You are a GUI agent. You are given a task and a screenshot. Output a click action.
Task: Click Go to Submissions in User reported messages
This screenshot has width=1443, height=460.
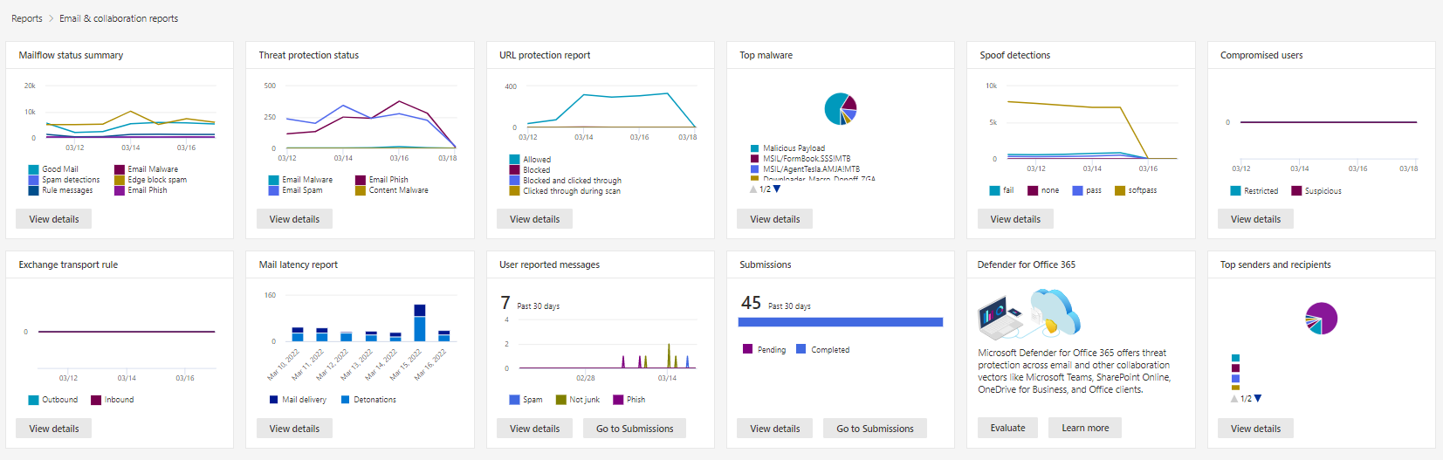635,429
